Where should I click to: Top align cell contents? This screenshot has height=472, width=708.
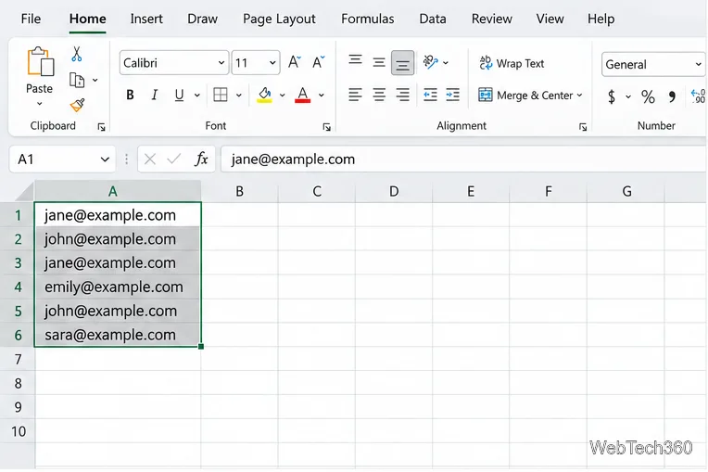pyautogui.click(x=355, y=60)
